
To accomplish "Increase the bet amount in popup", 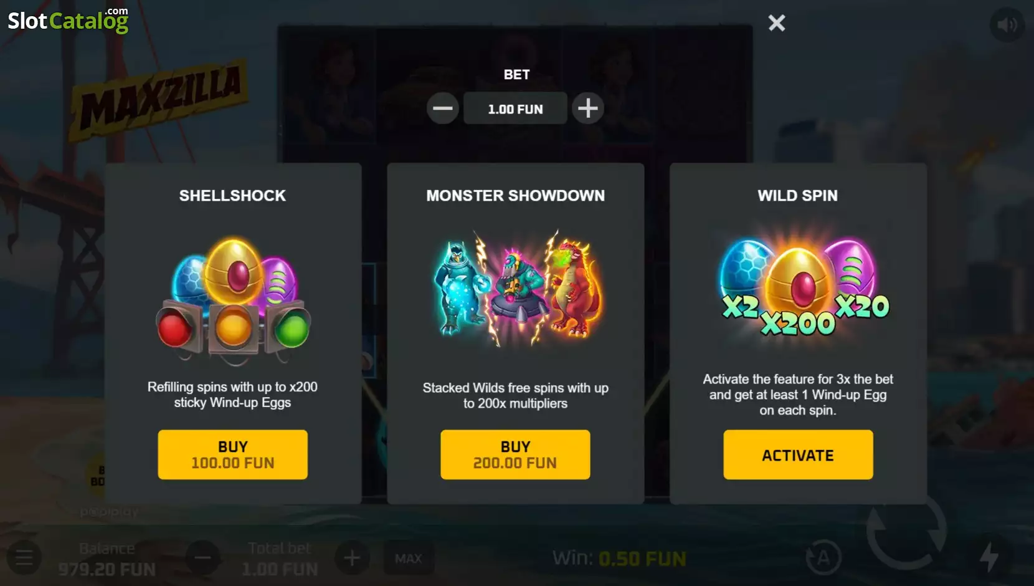I will pos(587,108).
